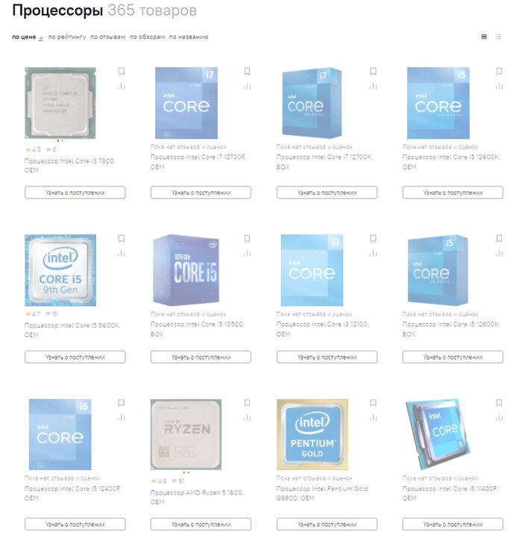522x546 pixels.
Task: Bookmark the Intel Core i7 12700F OEM
Action: pos(248,72)
